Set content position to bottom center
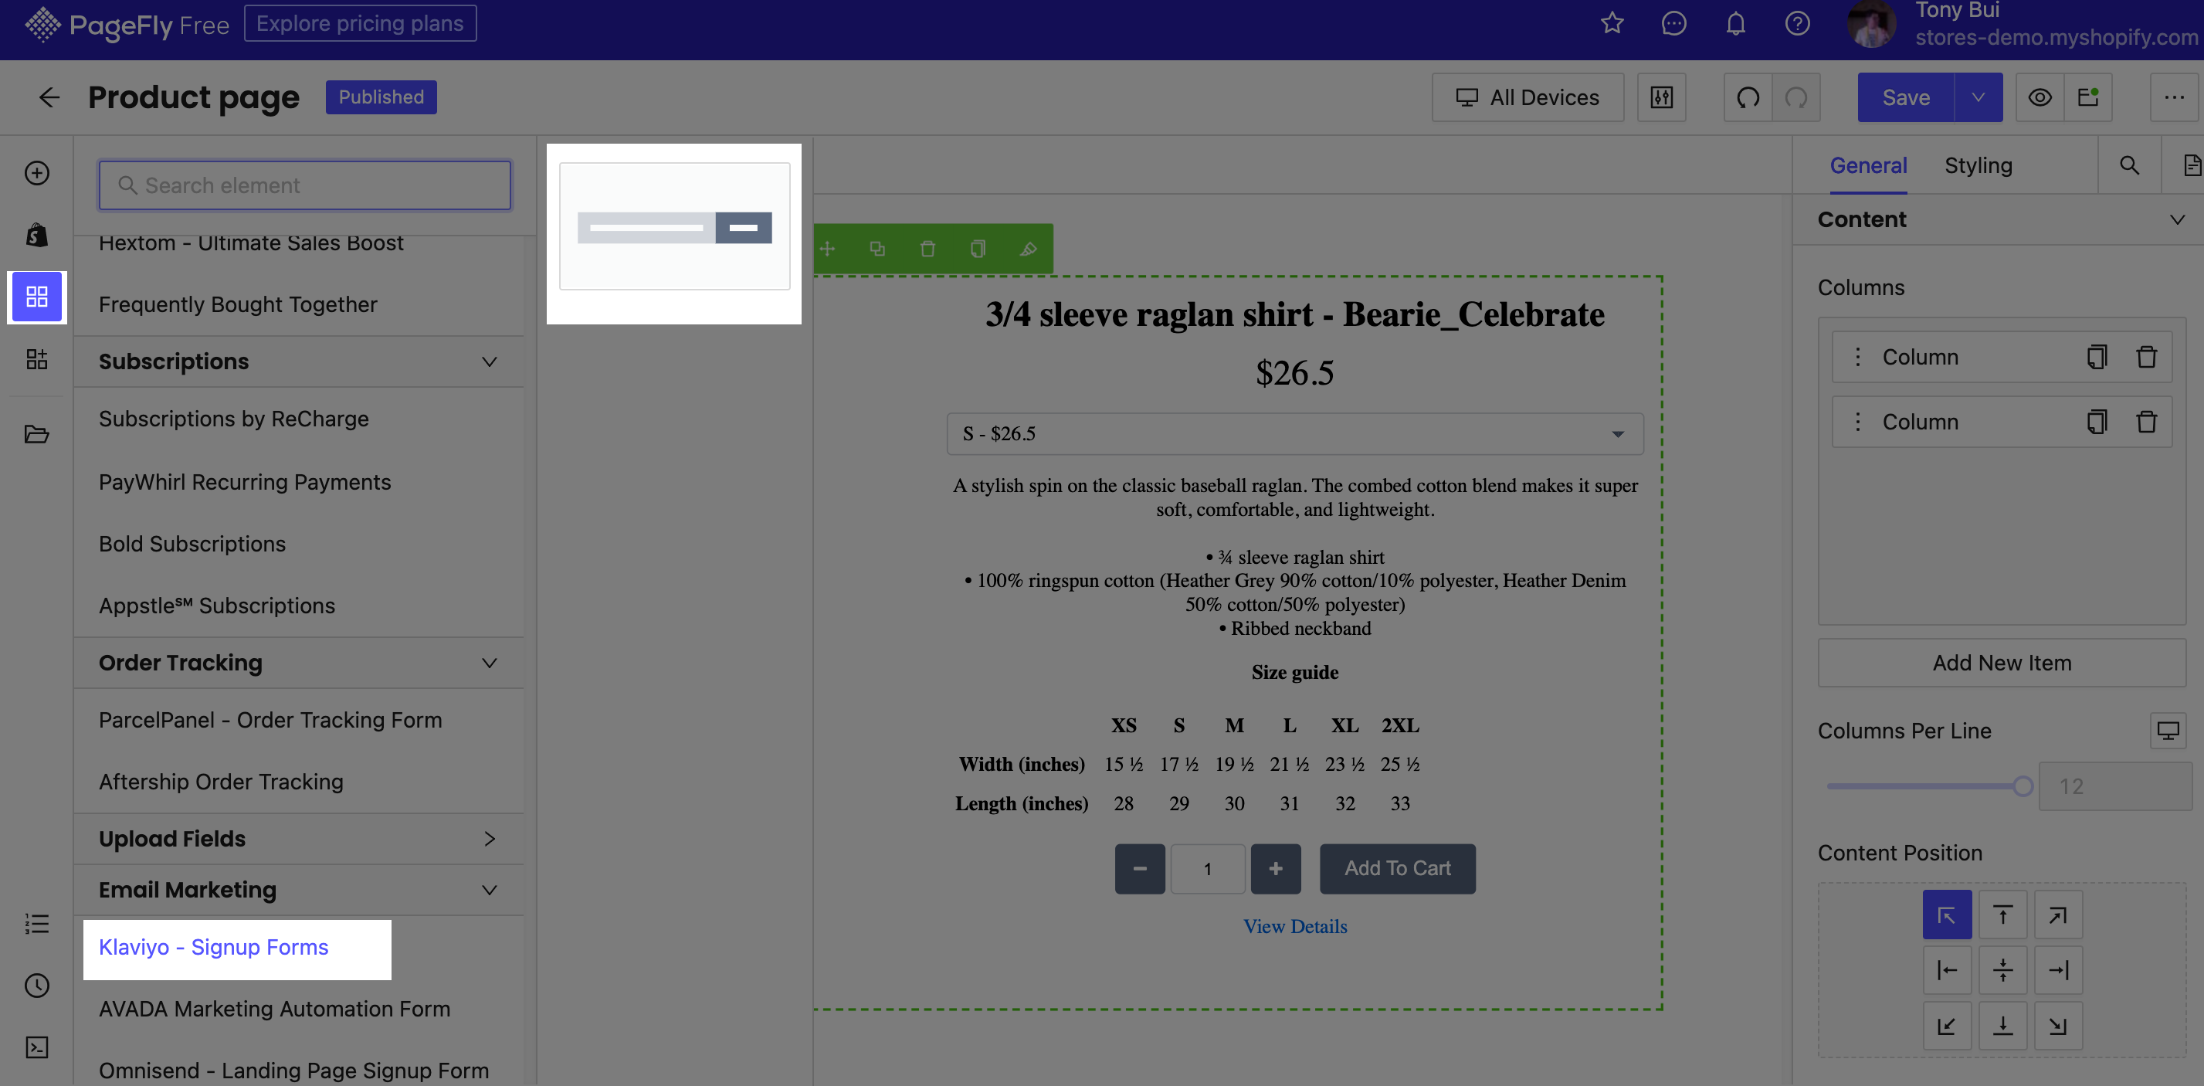Viewport: 2204px width, 1086px height. [x=2002, y=1025]
